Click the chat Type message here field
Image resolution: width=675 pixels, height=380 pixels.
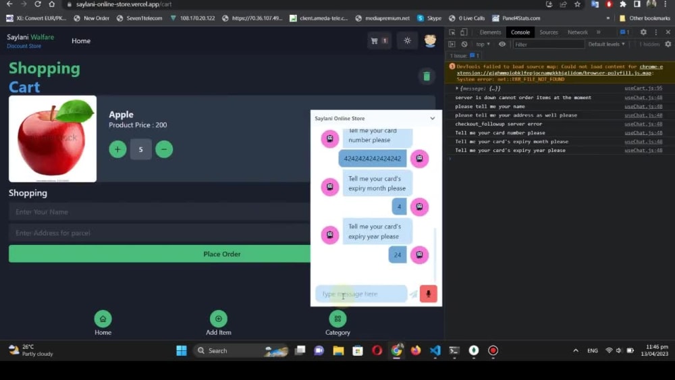[361, 294]
